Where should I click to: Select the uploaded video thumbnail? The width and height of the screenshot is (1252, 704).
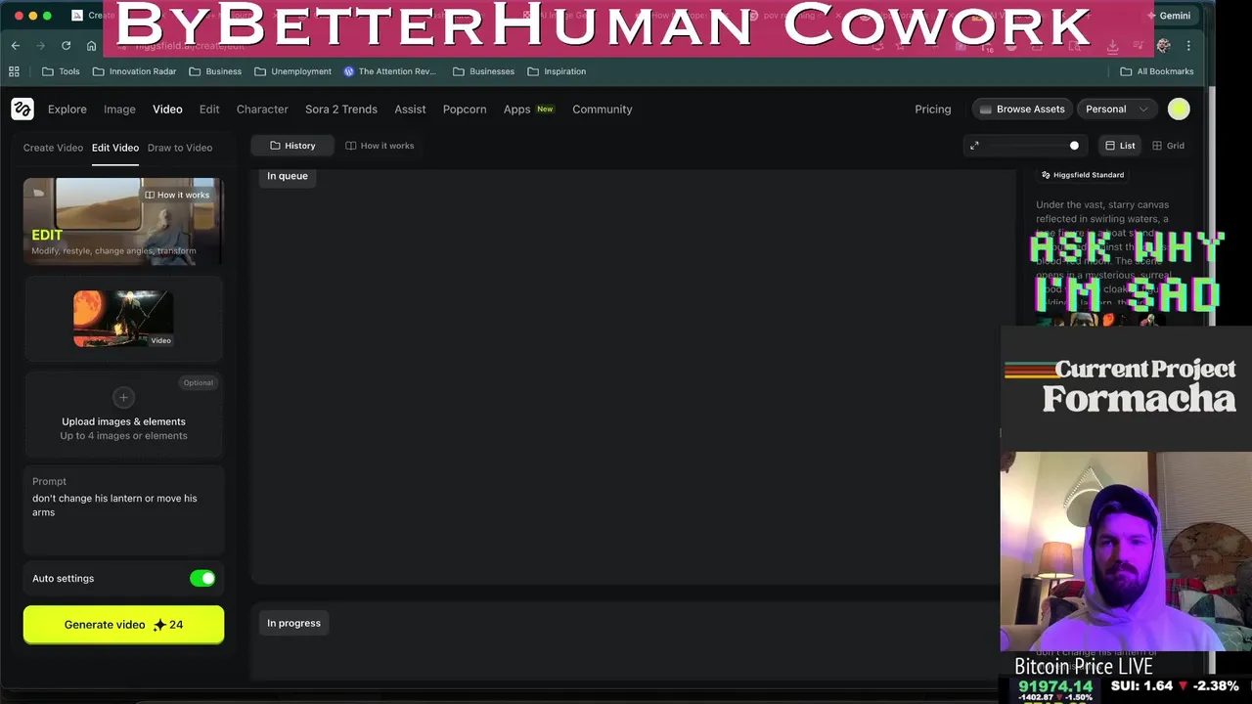[x=123, y=319]
